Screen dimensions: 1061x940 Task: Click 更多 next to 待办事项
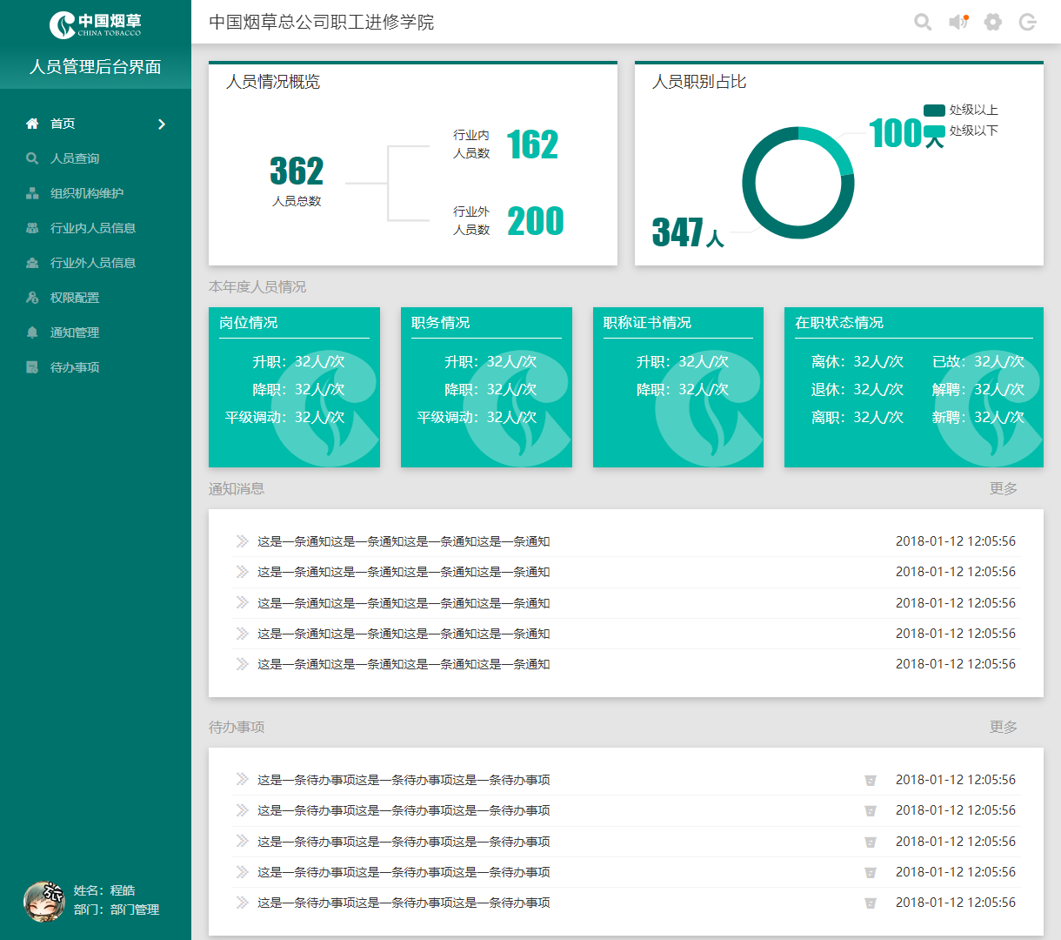[x=1004, y=726]
